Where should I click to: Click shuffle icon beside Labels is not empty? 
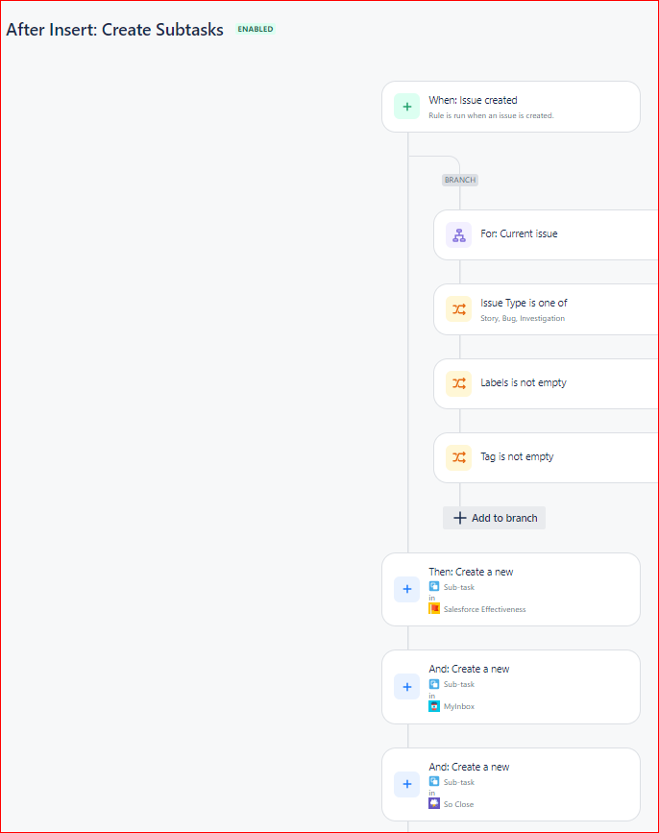click(459, 383)
